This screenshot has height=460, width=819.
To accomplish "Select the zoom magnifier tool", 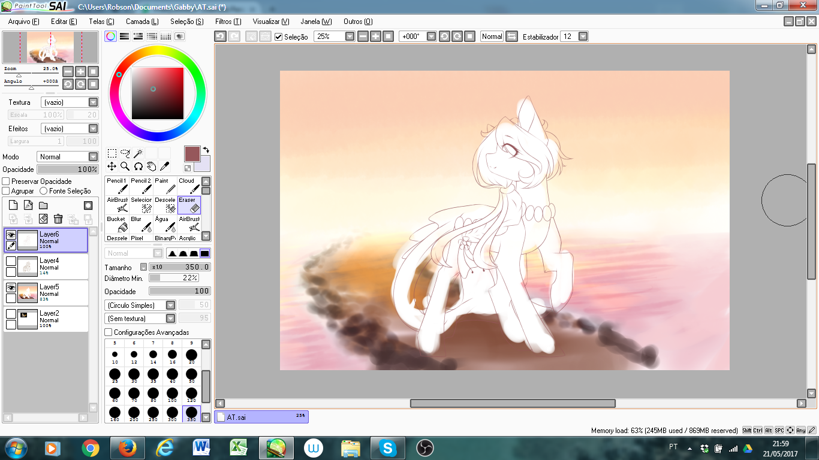I will [125, 166].
